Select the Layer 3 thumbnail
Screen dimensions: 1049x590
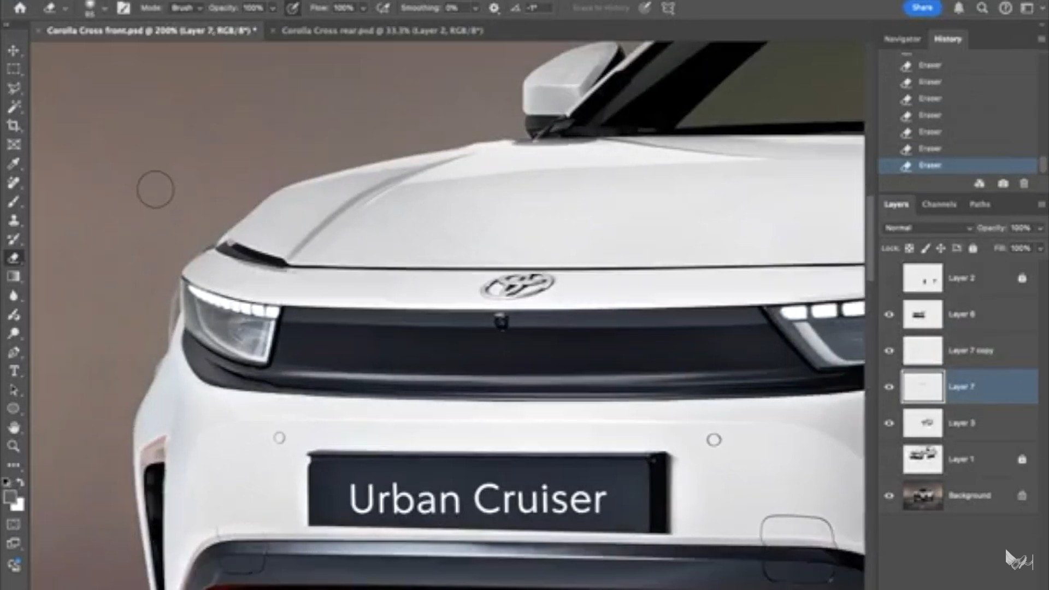point(922,423)
